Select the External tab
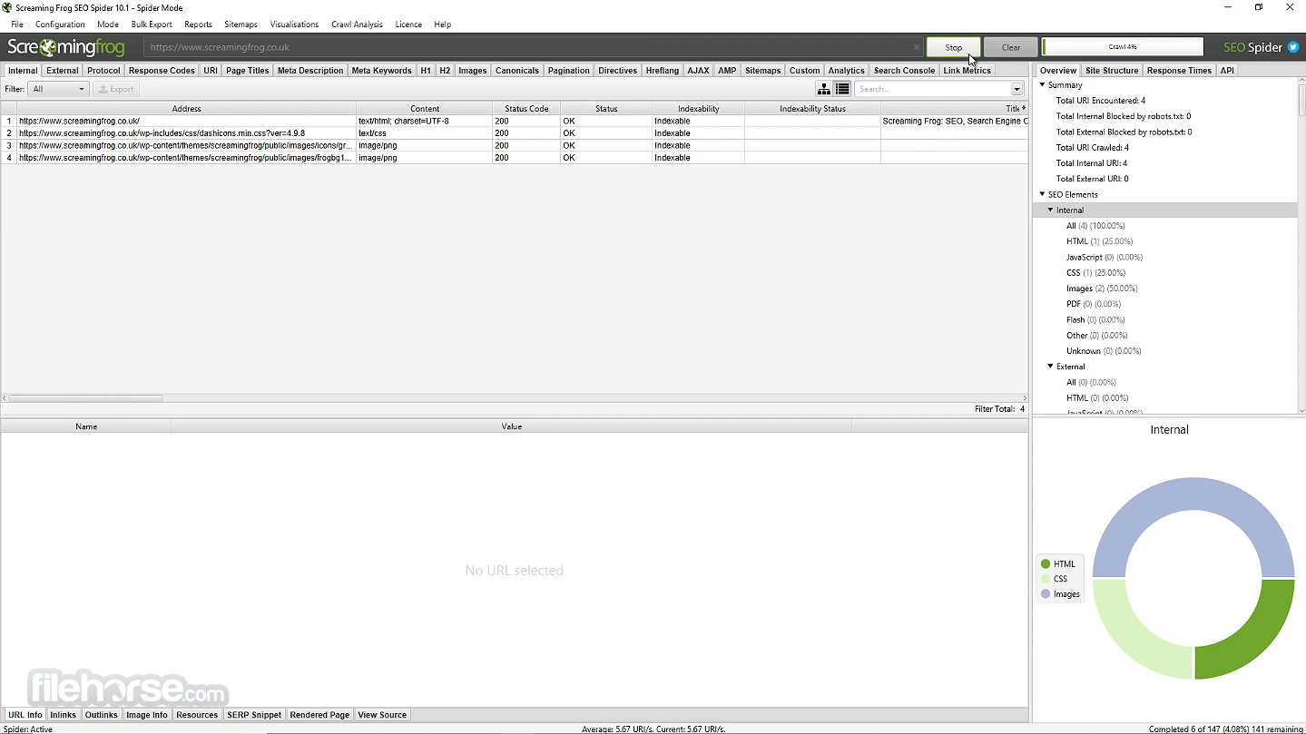The image size is (1306, 734). [63, 70]
